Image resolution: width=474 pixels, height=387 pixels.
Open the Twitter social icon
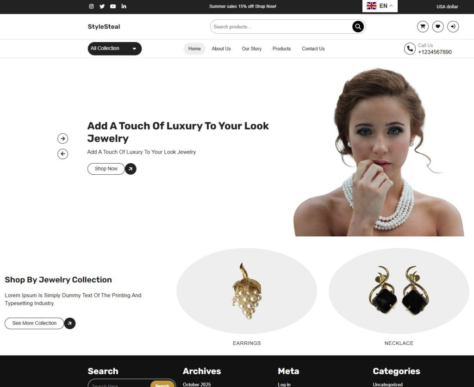click(x=102, y=6)
